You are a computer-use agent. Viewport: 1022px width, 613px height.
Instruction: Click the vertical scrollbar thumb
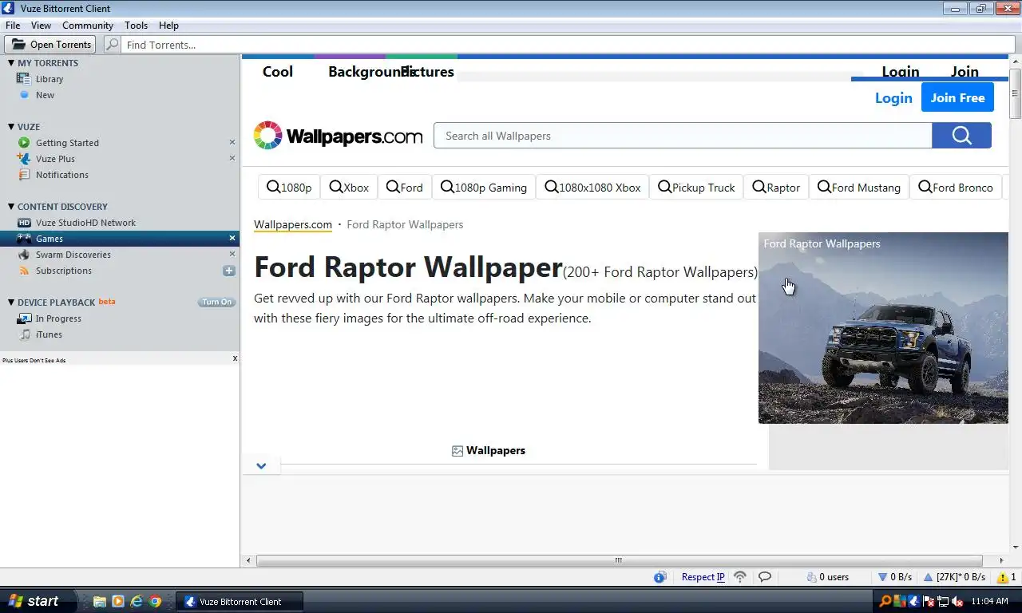pyautogui.click(x=1016, y=93)
